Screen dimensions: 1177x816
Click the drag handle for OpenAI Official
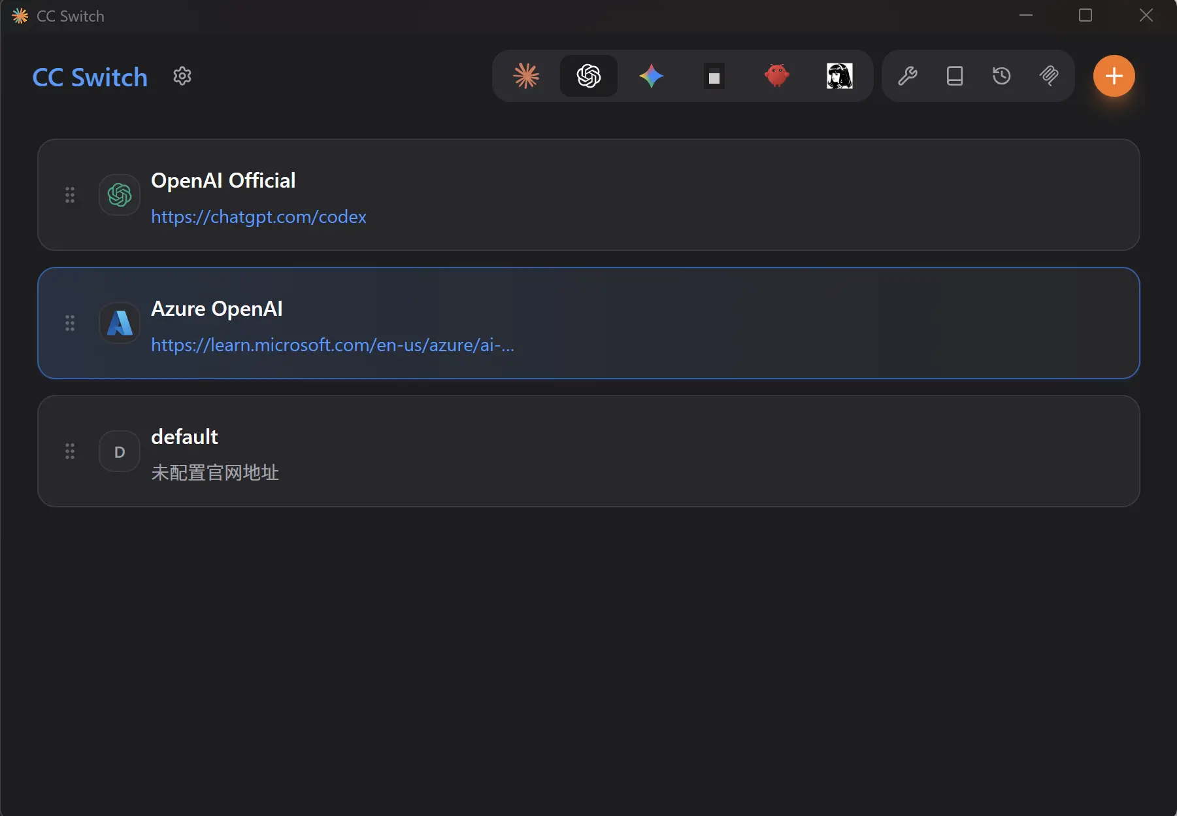click(70, 195)
